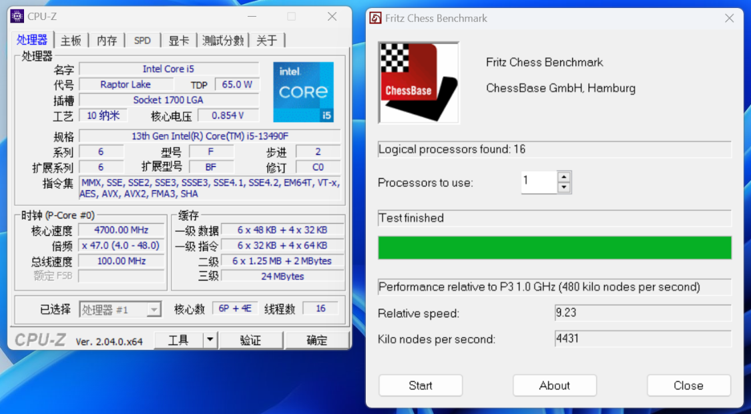Click the 'Ver. 2.04.0.x64' version text

[109, 342]
